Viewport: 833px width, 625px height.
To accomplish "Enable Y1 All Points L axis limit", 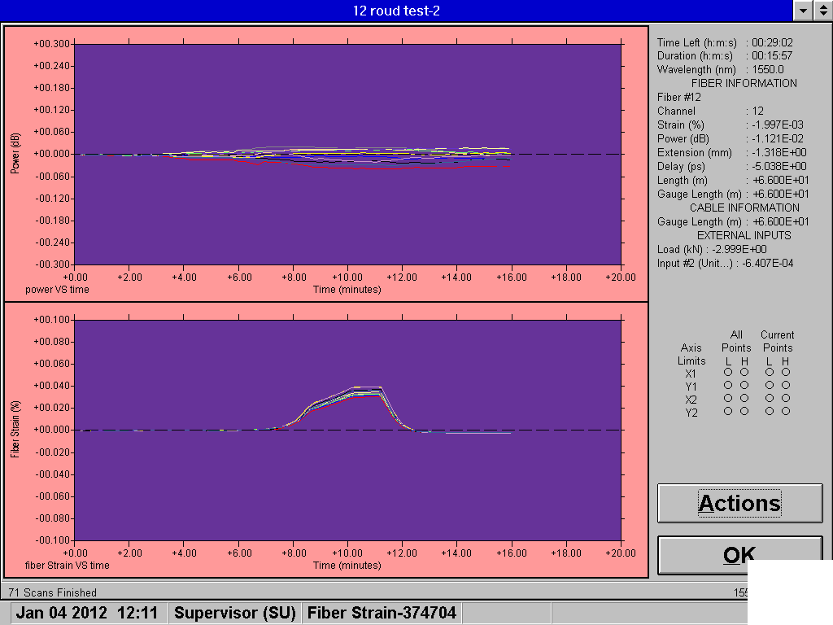I will pyautogui.click(x=728, y=385).
